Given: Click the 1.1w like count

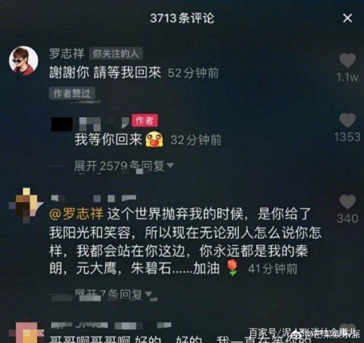Looking at the screenshot, I should [347, 77].
